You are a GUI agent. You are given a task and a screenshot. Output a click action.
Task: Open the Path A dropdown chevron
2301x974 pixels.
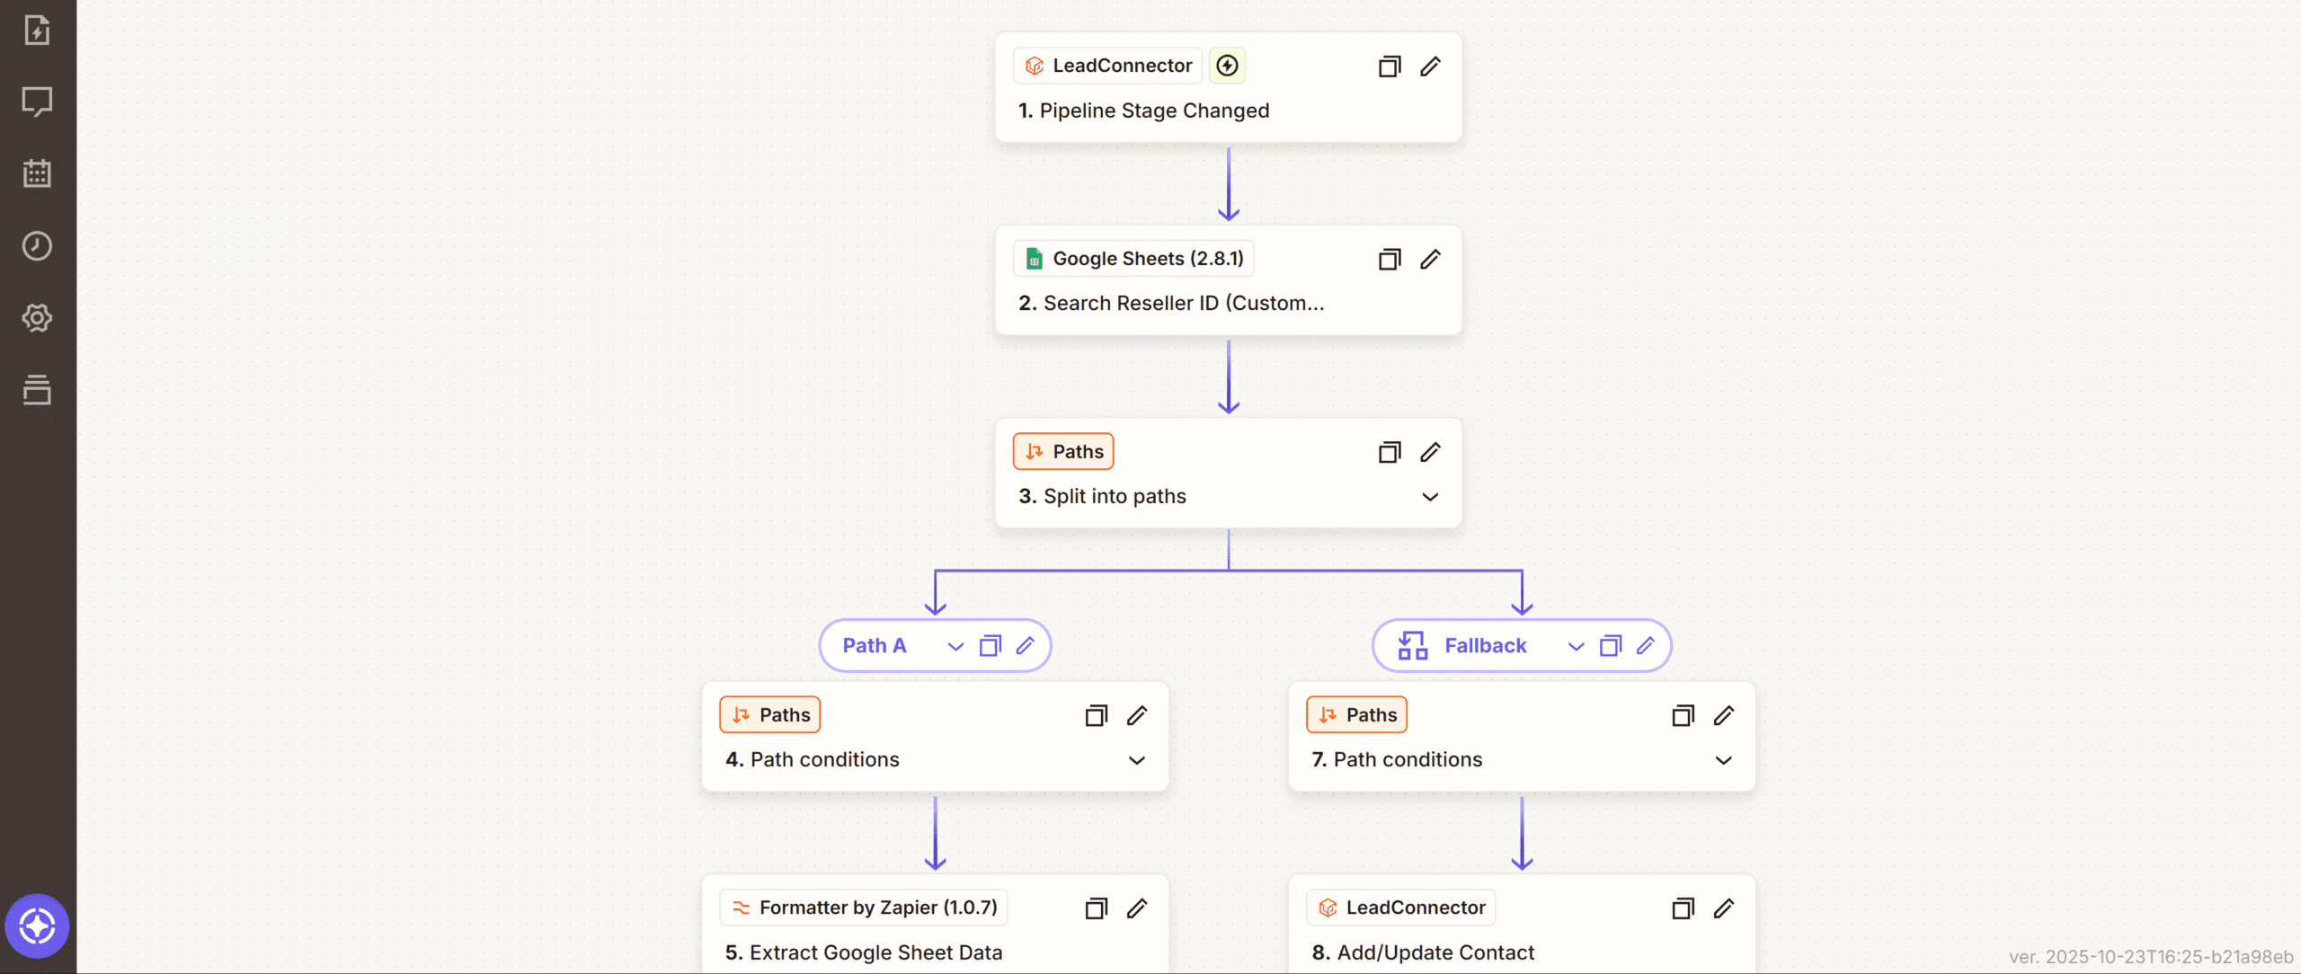(955, 646)
